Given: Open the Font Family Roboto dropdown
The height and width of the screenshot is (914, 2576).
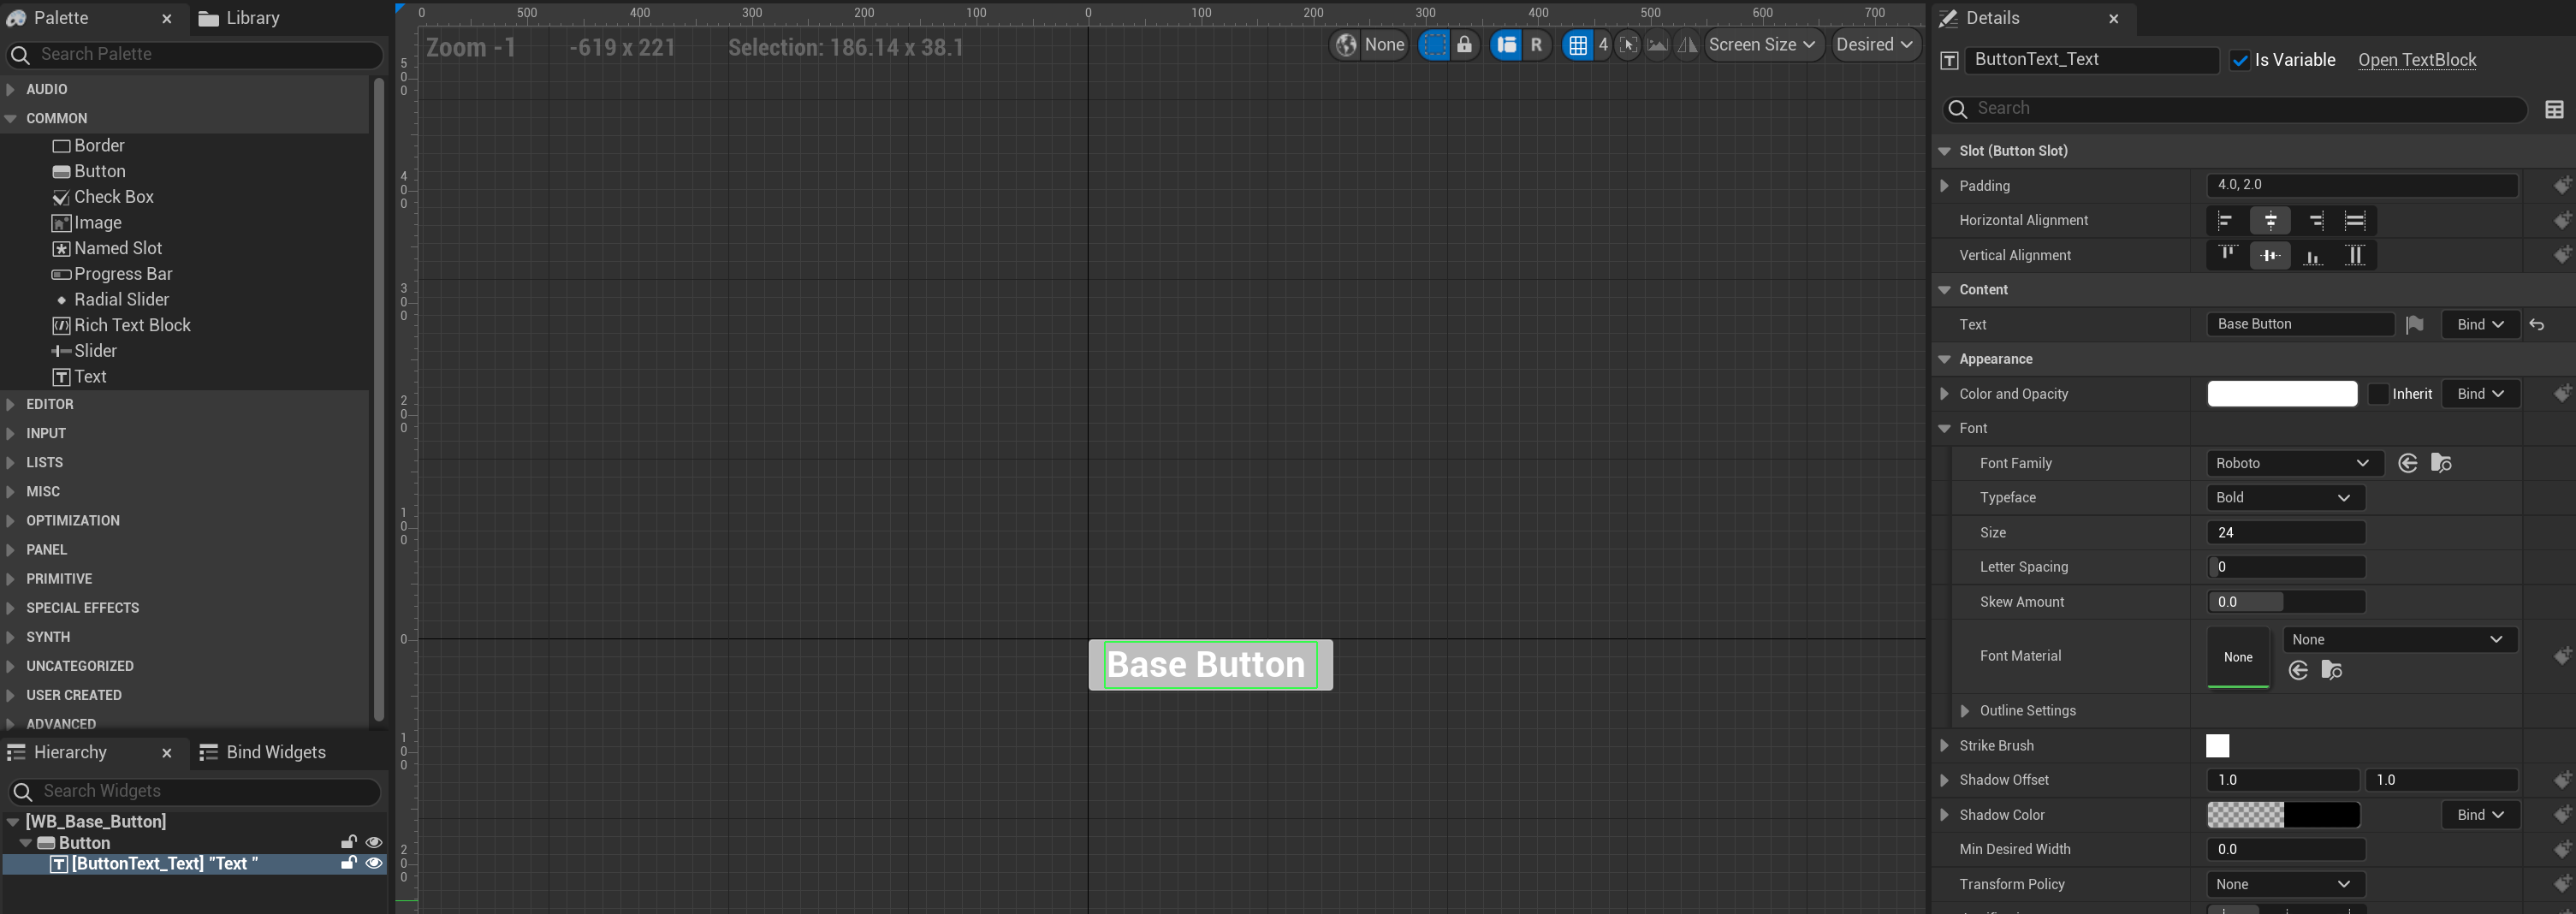Looking at the screenshot, I should click(x=2295, y=463).
